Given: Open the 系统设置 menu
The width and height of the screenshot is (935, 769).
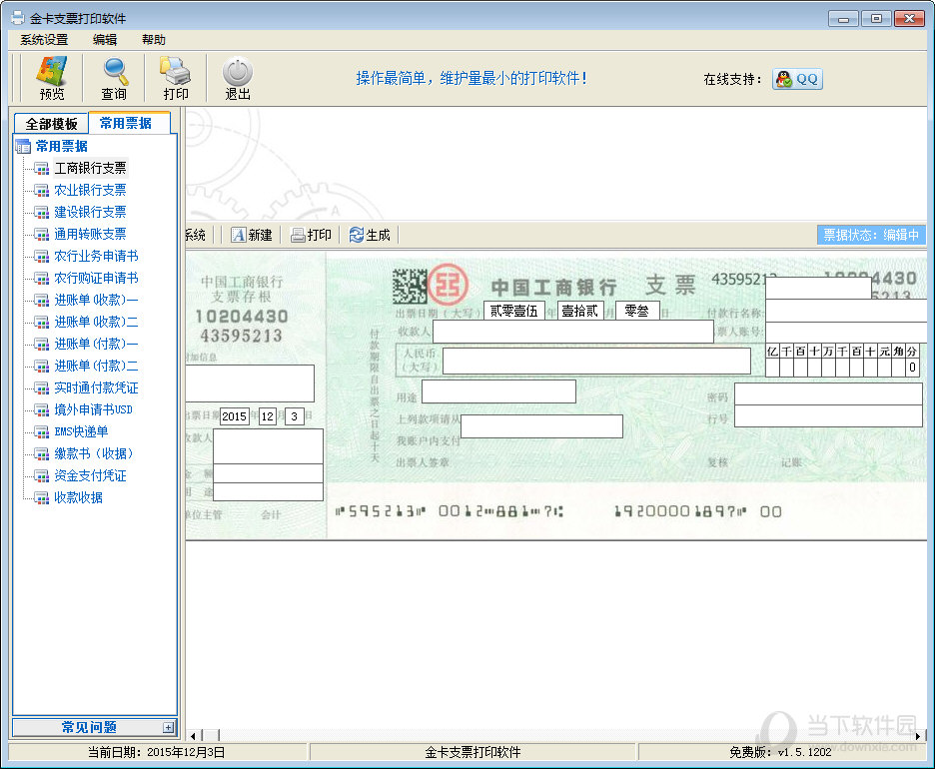Looking at the screenshot, I should [44, 40].
